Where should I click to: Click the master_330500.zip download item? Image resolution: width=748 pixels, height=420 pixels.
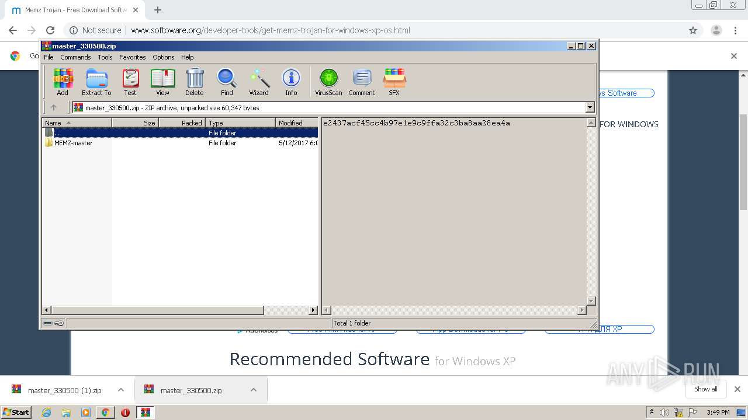click(x=190, y=390)
